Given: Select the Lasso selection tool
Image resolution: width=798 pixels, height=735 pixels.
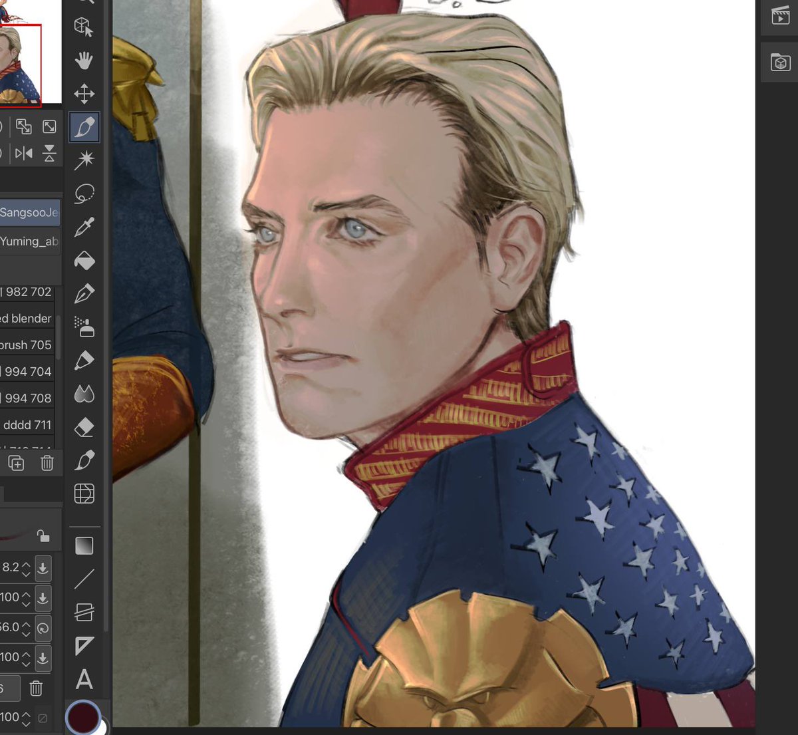Looking at the screenshot, I should click(84, 194).
